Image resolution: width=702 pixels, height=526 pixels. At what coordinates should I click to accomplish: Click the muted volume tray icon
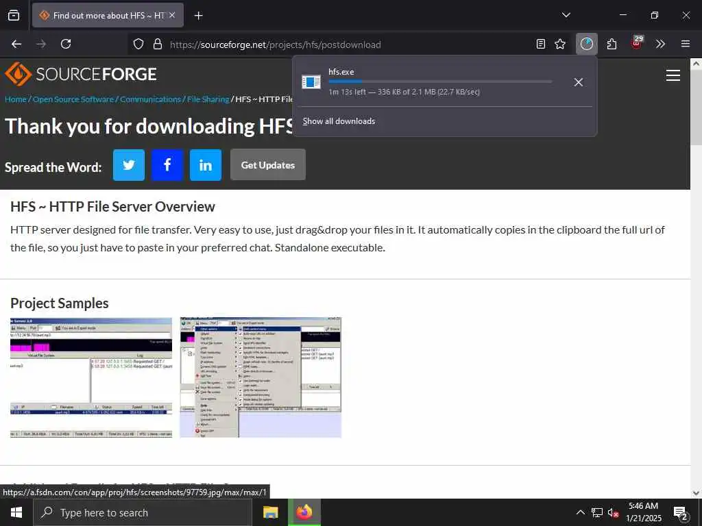tap(613, 512)
